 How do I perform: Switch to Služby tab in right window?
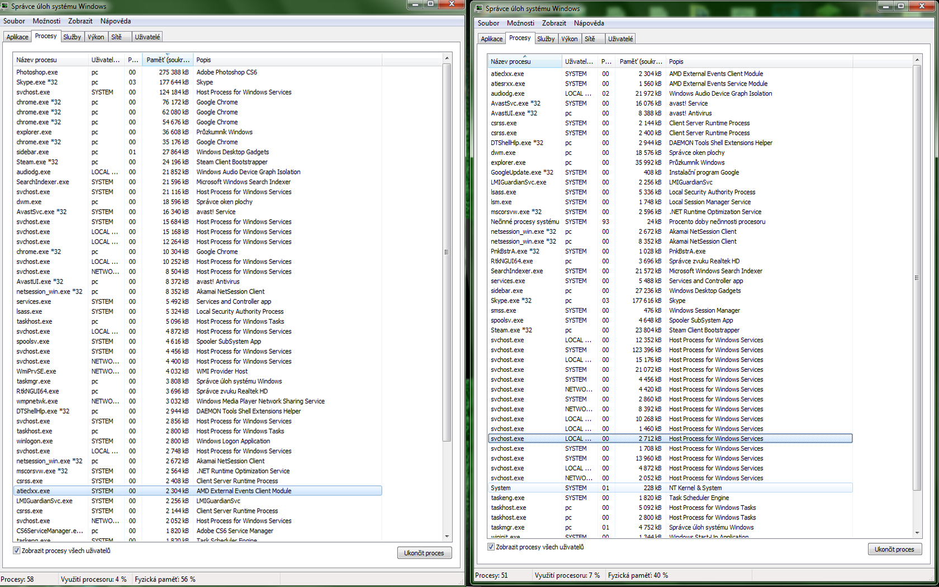(546, 39)
